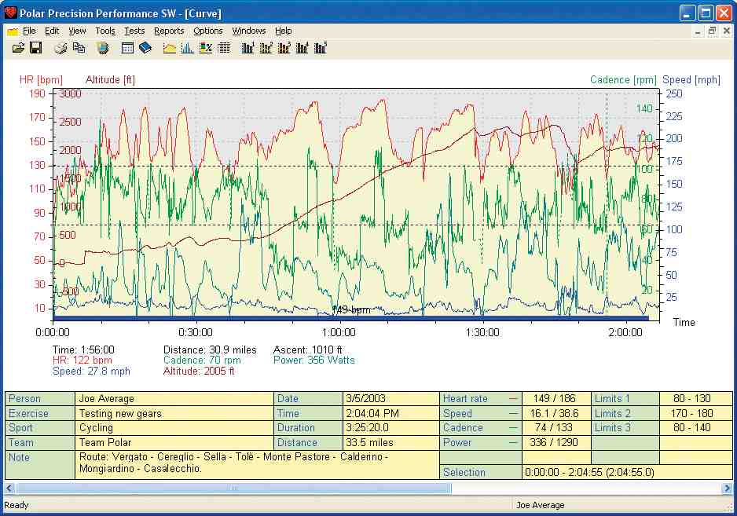Click the horizontal scrollbar right arrow
Screen dimensions: 737x516
(x=726, y=489)
